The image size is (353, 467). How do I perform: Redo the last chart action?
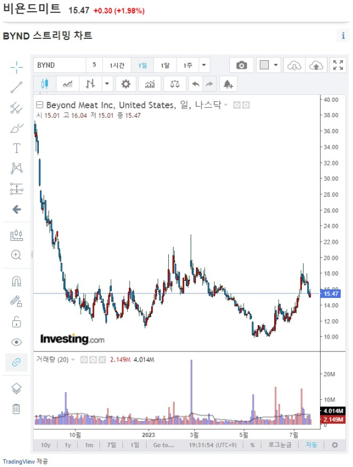(x=209, y=84)
